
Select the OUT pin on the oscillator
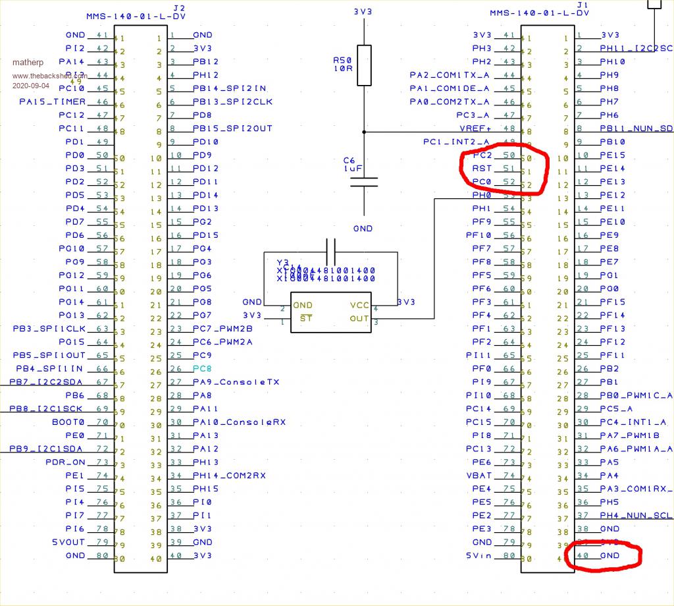click(358, 319)
